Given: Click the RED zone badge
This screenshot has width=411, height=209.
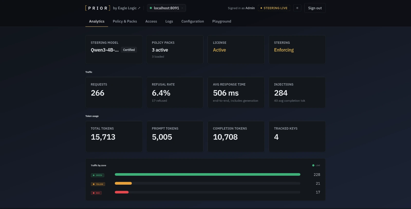Looking at the screenshot, I should coord(96,193).
